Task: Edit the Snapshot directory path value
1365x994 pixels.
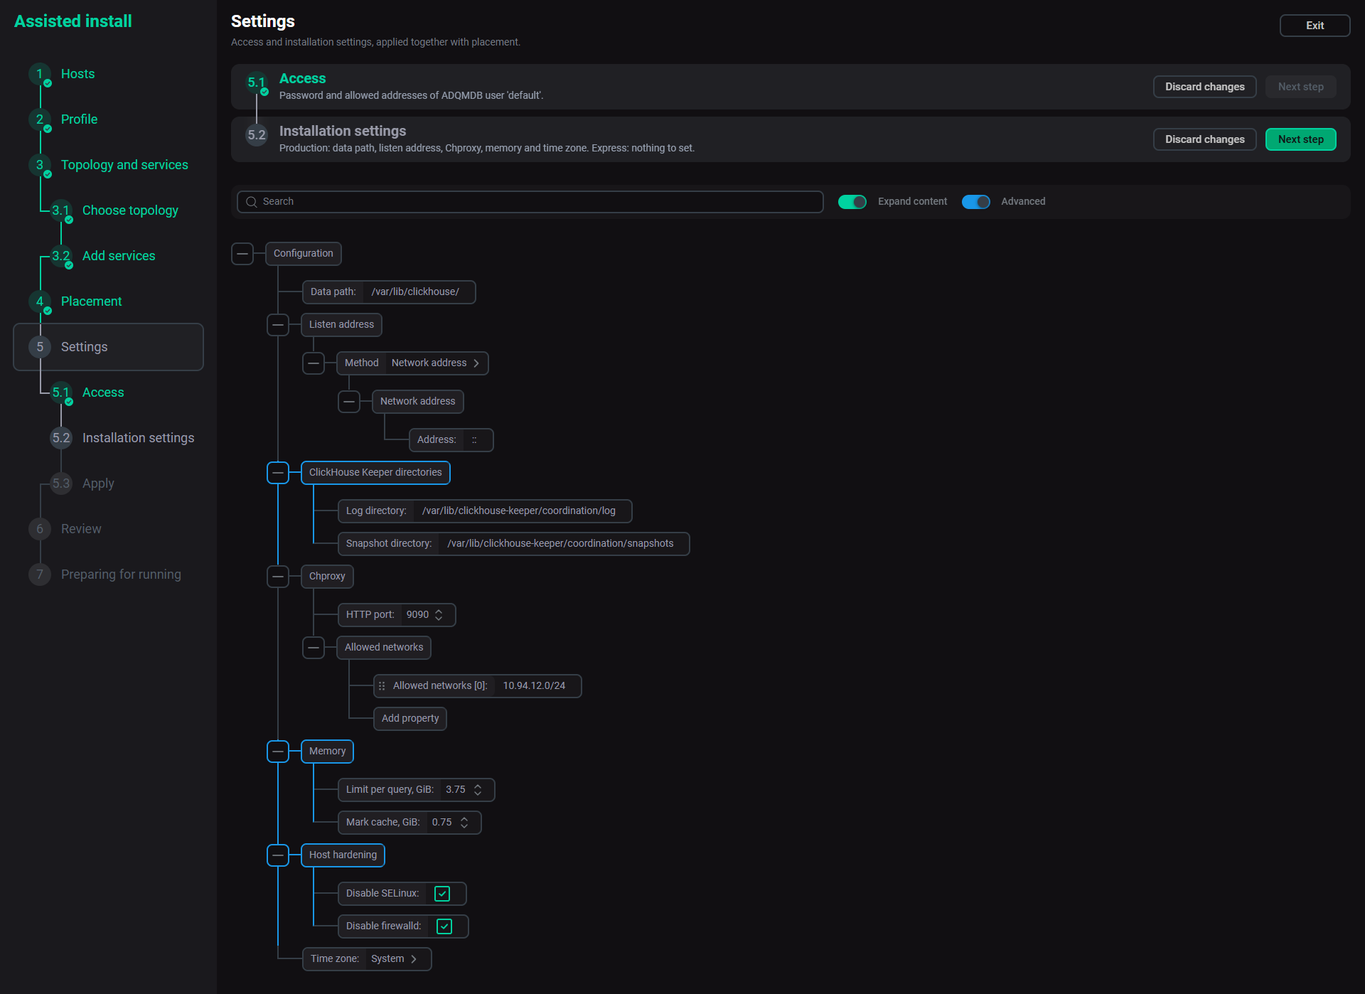Action: pyautogui.click(x=563, y=544)
